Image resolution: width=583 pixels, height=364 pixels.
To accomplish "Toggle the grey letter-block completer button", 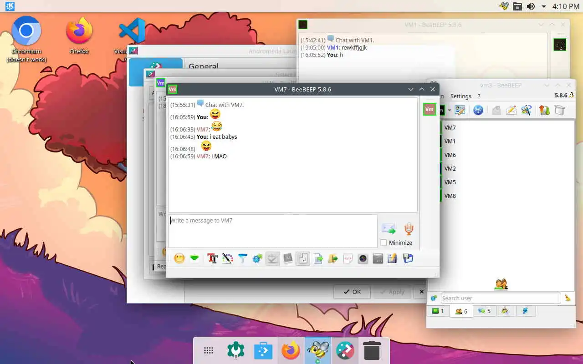I will 287,258.
